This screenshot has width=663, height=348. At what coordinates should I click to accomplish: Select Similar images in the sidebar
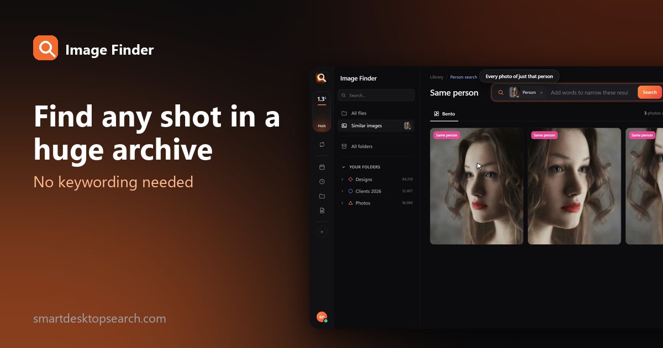[376, 126]
